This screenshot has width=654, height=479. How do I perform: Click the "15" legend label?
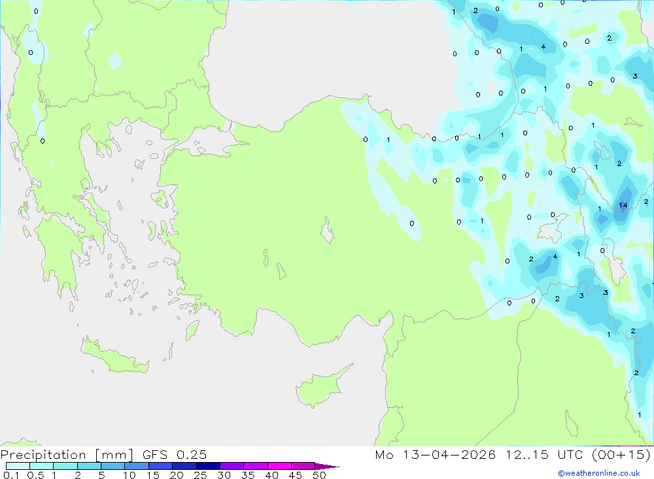[153, 475]
